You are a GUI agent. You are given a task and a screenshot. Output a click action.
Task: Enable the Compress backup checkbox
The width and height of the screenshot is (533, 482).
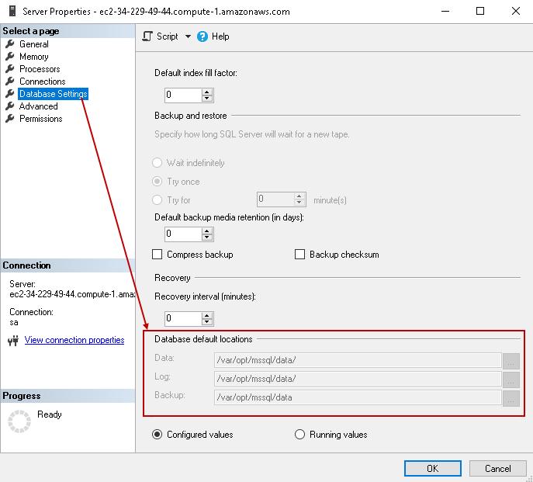coord(157,255)
